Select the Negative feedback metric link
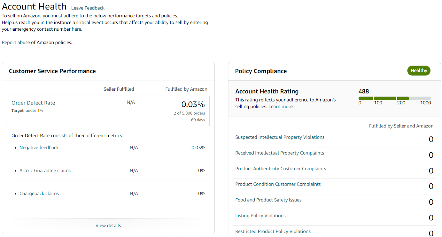The image size is (442, 237). click(39, 147)
